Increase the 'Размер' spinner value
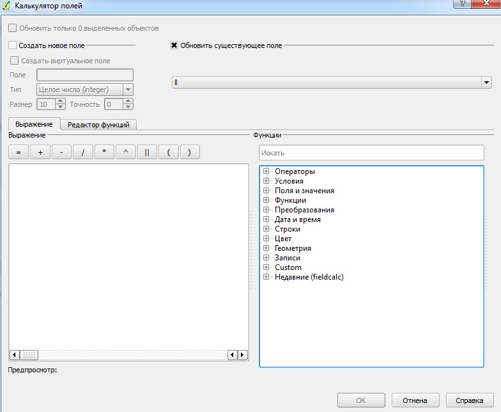501x412 pixels. coord(60,101)
